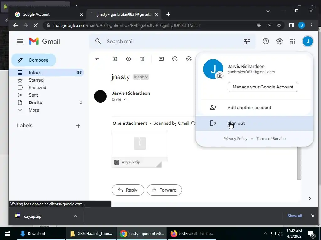Screen dimensions: 321x240
Task: Open the Support help icon
Action: pos(266,42)
